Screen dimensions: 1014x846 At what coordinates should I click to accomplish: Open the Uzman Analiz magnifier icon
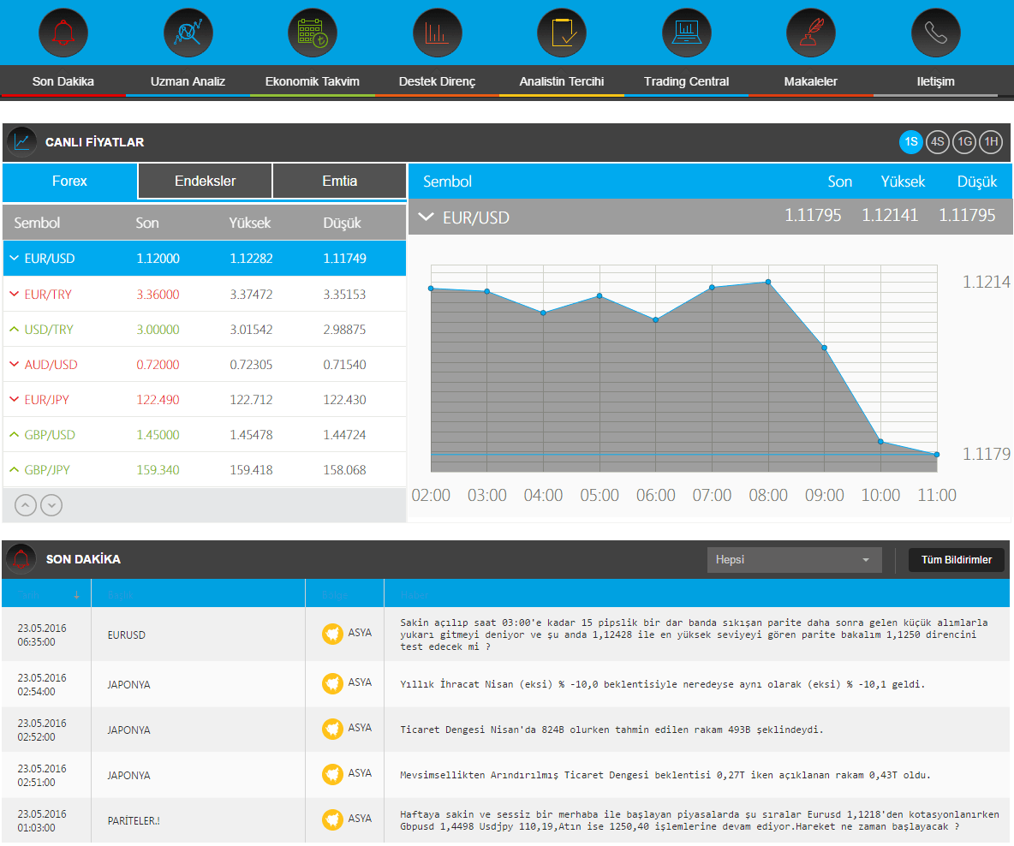tap(188, 33)
